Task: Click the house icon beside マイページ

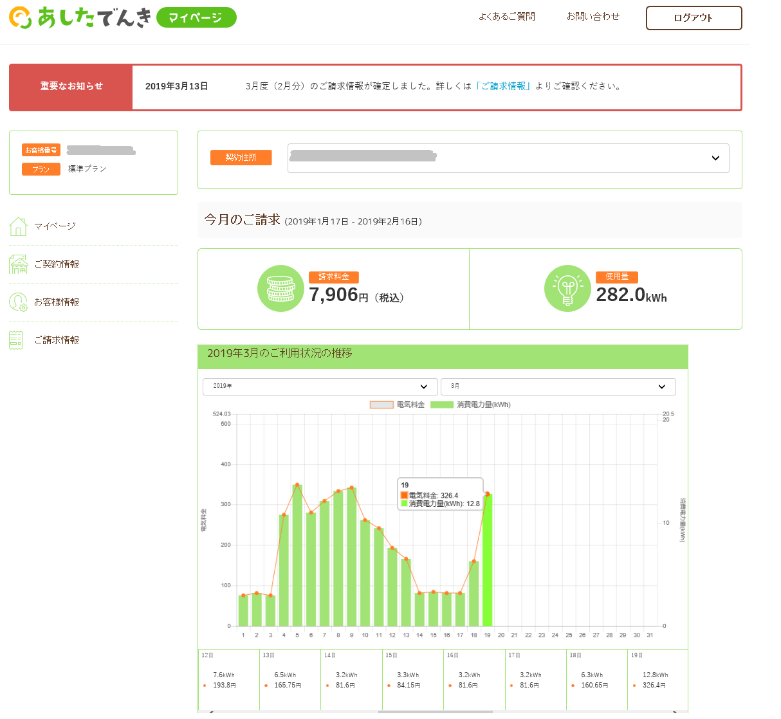Action: tap(18, 226)
